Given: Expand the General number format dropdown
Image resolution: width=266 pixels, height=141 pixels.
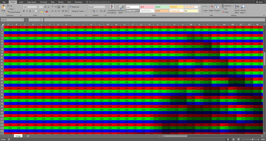Looking at the screenshot, I should (105, 7).
